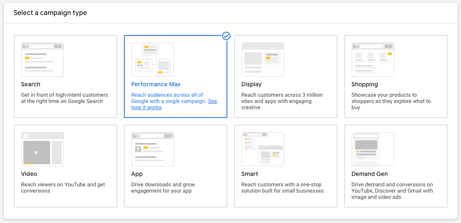Viewport: 461px width, 223px height.
Task: Click the App campaign download illustration
Action: point(153,149)
